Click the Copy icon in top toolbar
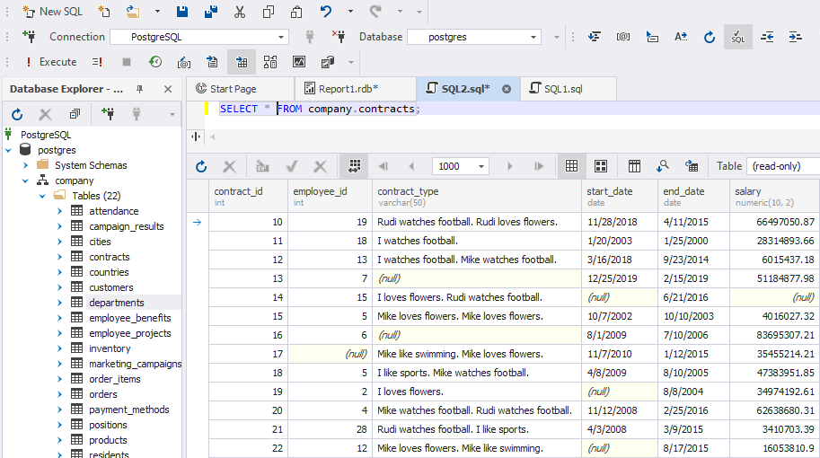 (x=269, y=12)
